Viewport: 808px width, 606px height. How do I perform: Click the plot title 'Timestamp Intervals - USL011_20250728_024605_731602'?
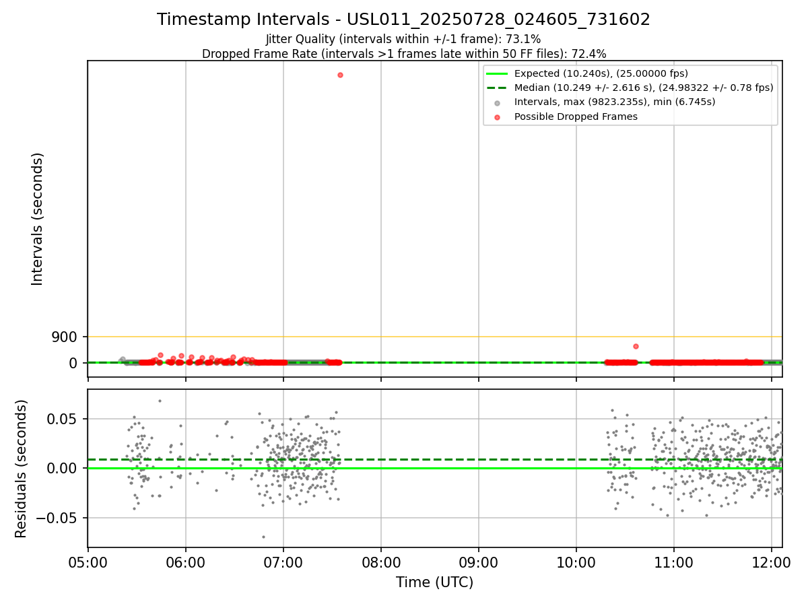(403, 20)
